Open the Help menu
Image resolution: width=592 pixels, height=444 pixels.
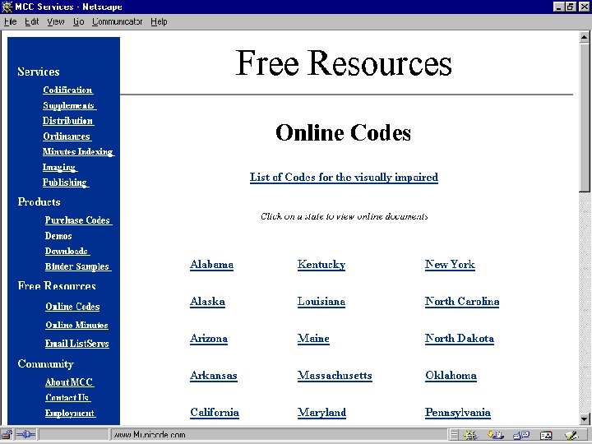coord(159,22)
